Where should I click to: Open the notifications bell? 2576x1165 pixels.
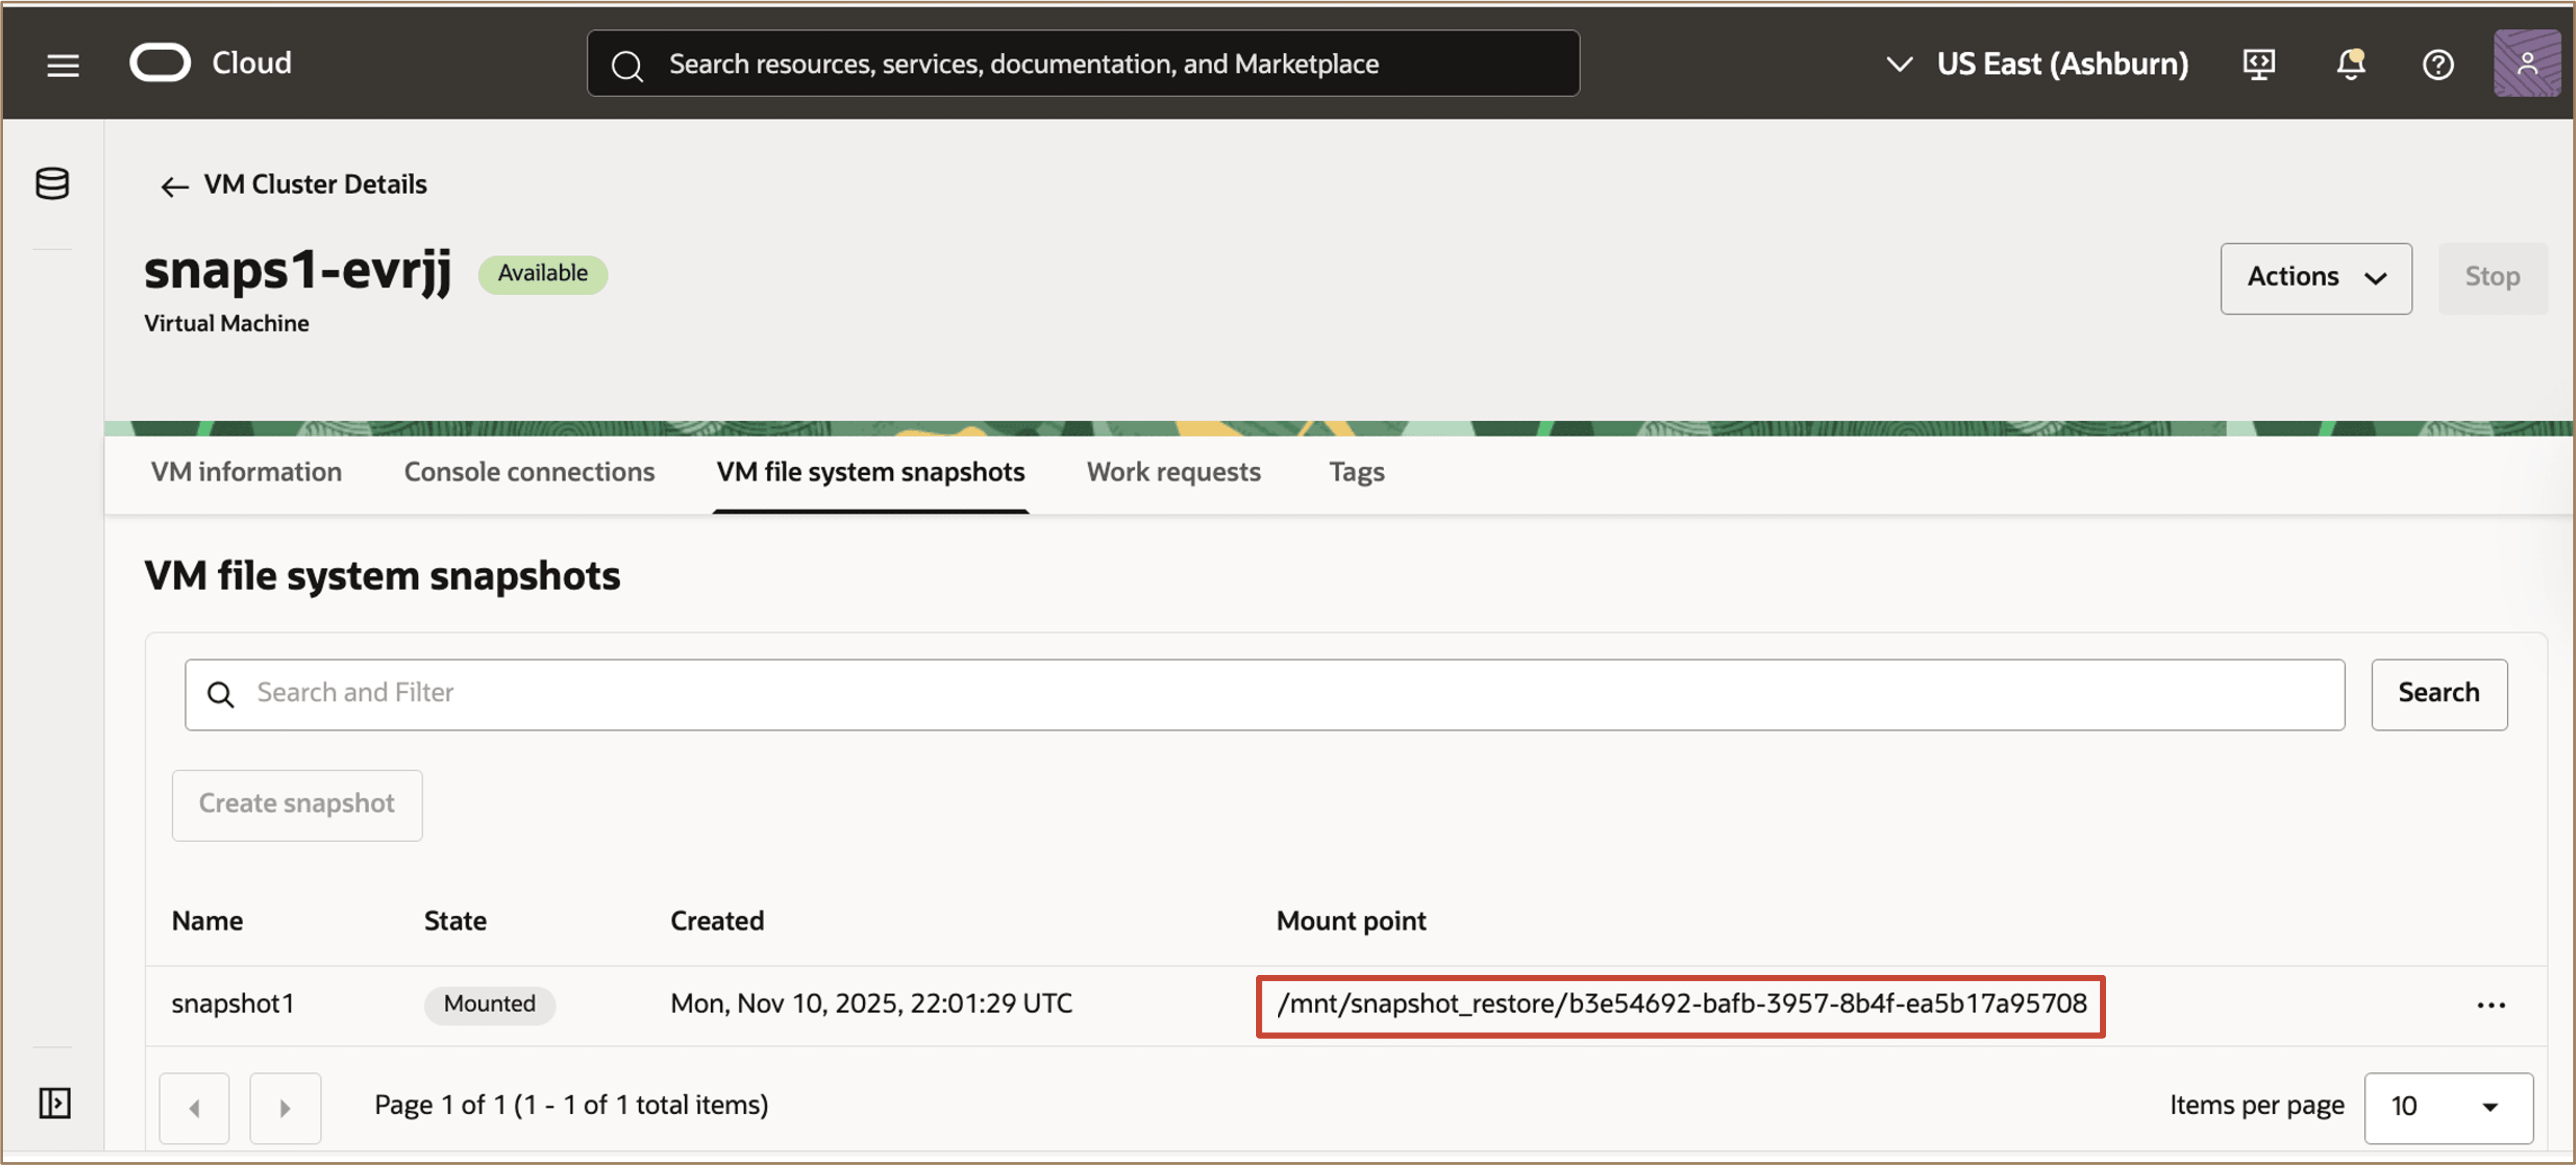coord(2350,65)
